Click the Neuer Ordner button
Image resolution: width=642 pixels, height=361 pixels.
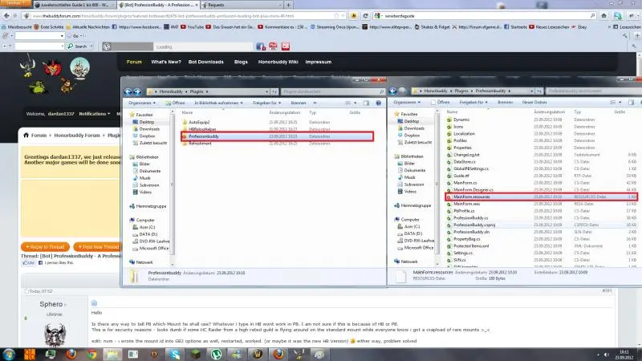pos(534,103)
